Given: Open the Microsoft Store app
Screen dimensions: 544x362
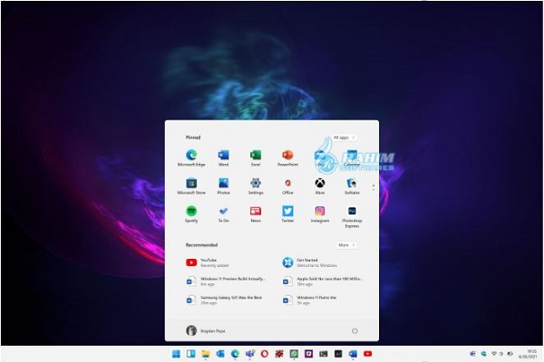Looking at the screenshot, I should (191, 184).
